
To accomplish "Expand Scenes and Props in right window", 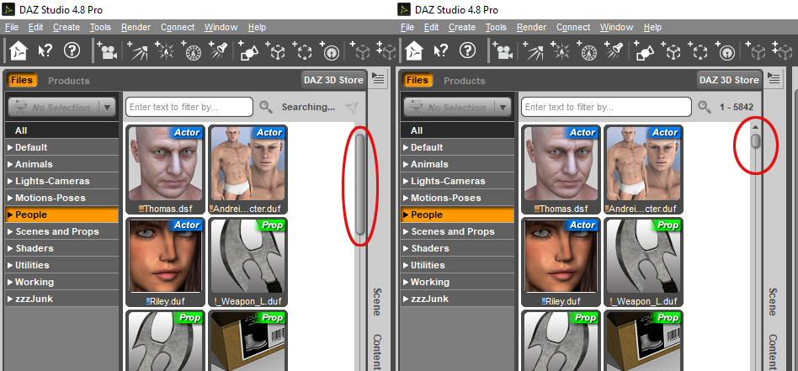I will 406,231.
